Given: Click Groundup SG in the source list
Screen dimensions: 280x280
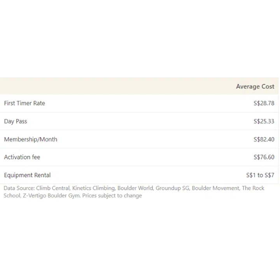Looking at the screenshot, I should [172, 188].
